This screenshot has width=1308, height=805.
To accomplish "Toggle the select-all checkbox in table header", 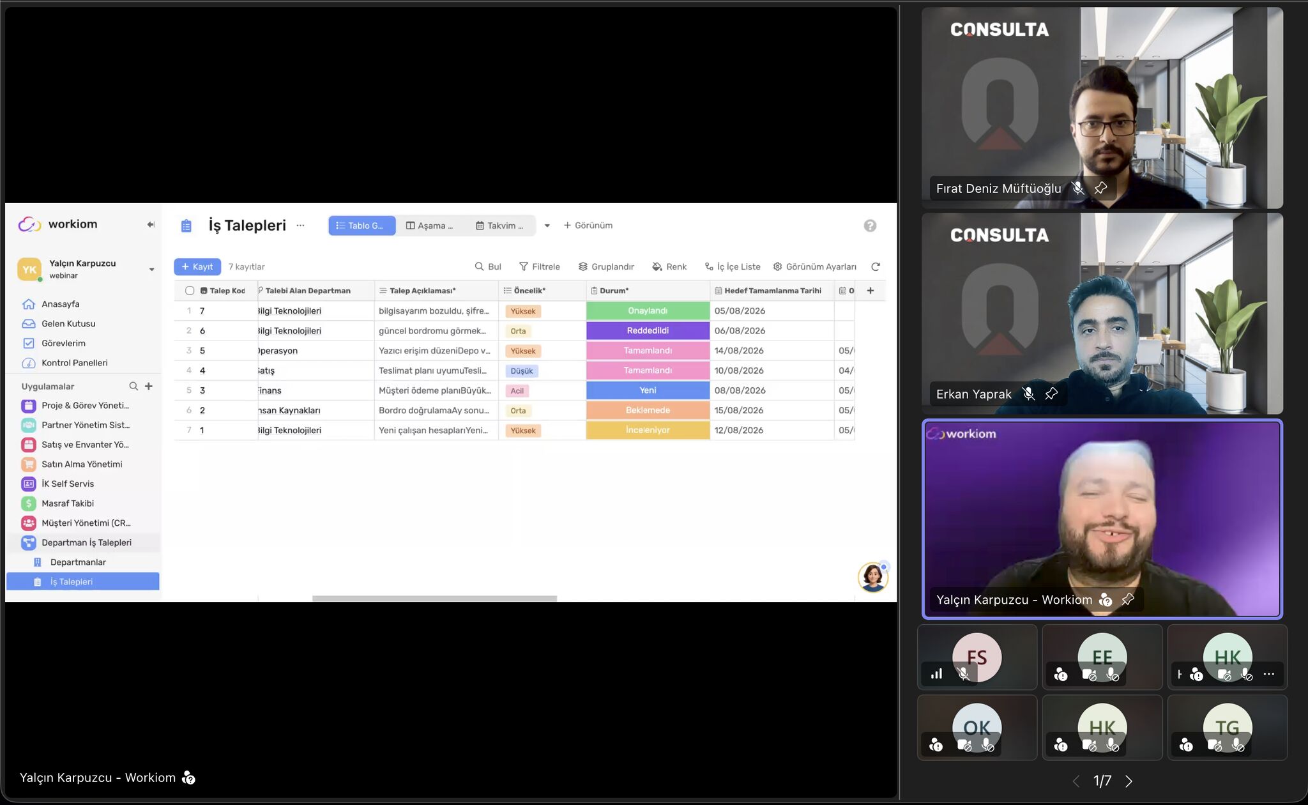I will pyautogui.click(x=190, y=291).
